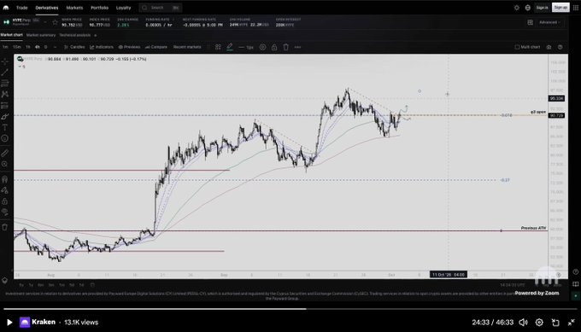Image resolution: width=581 pixels, height=332 pixels.
Task: Select the crosshair cursor tool
Action: tap(5, 61)
